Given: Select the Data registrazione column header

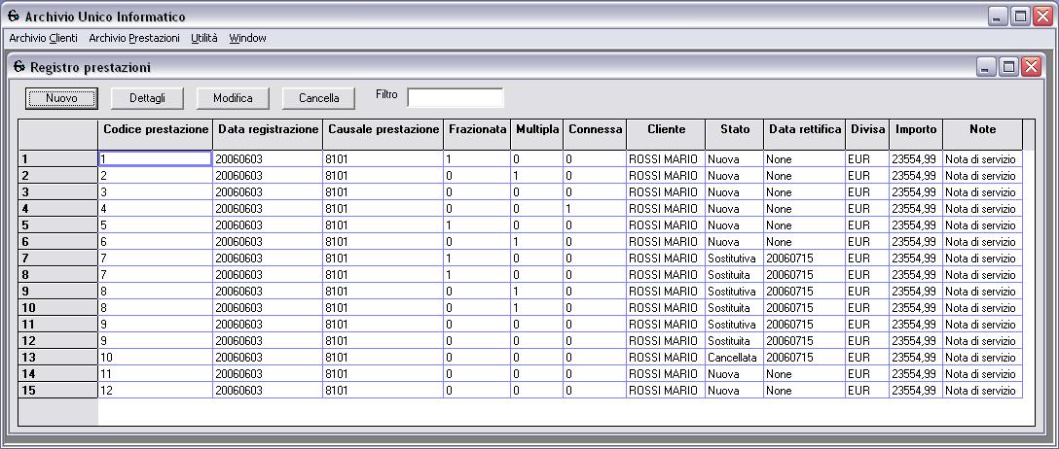Looking at the screenshot, I should [268, 129].
